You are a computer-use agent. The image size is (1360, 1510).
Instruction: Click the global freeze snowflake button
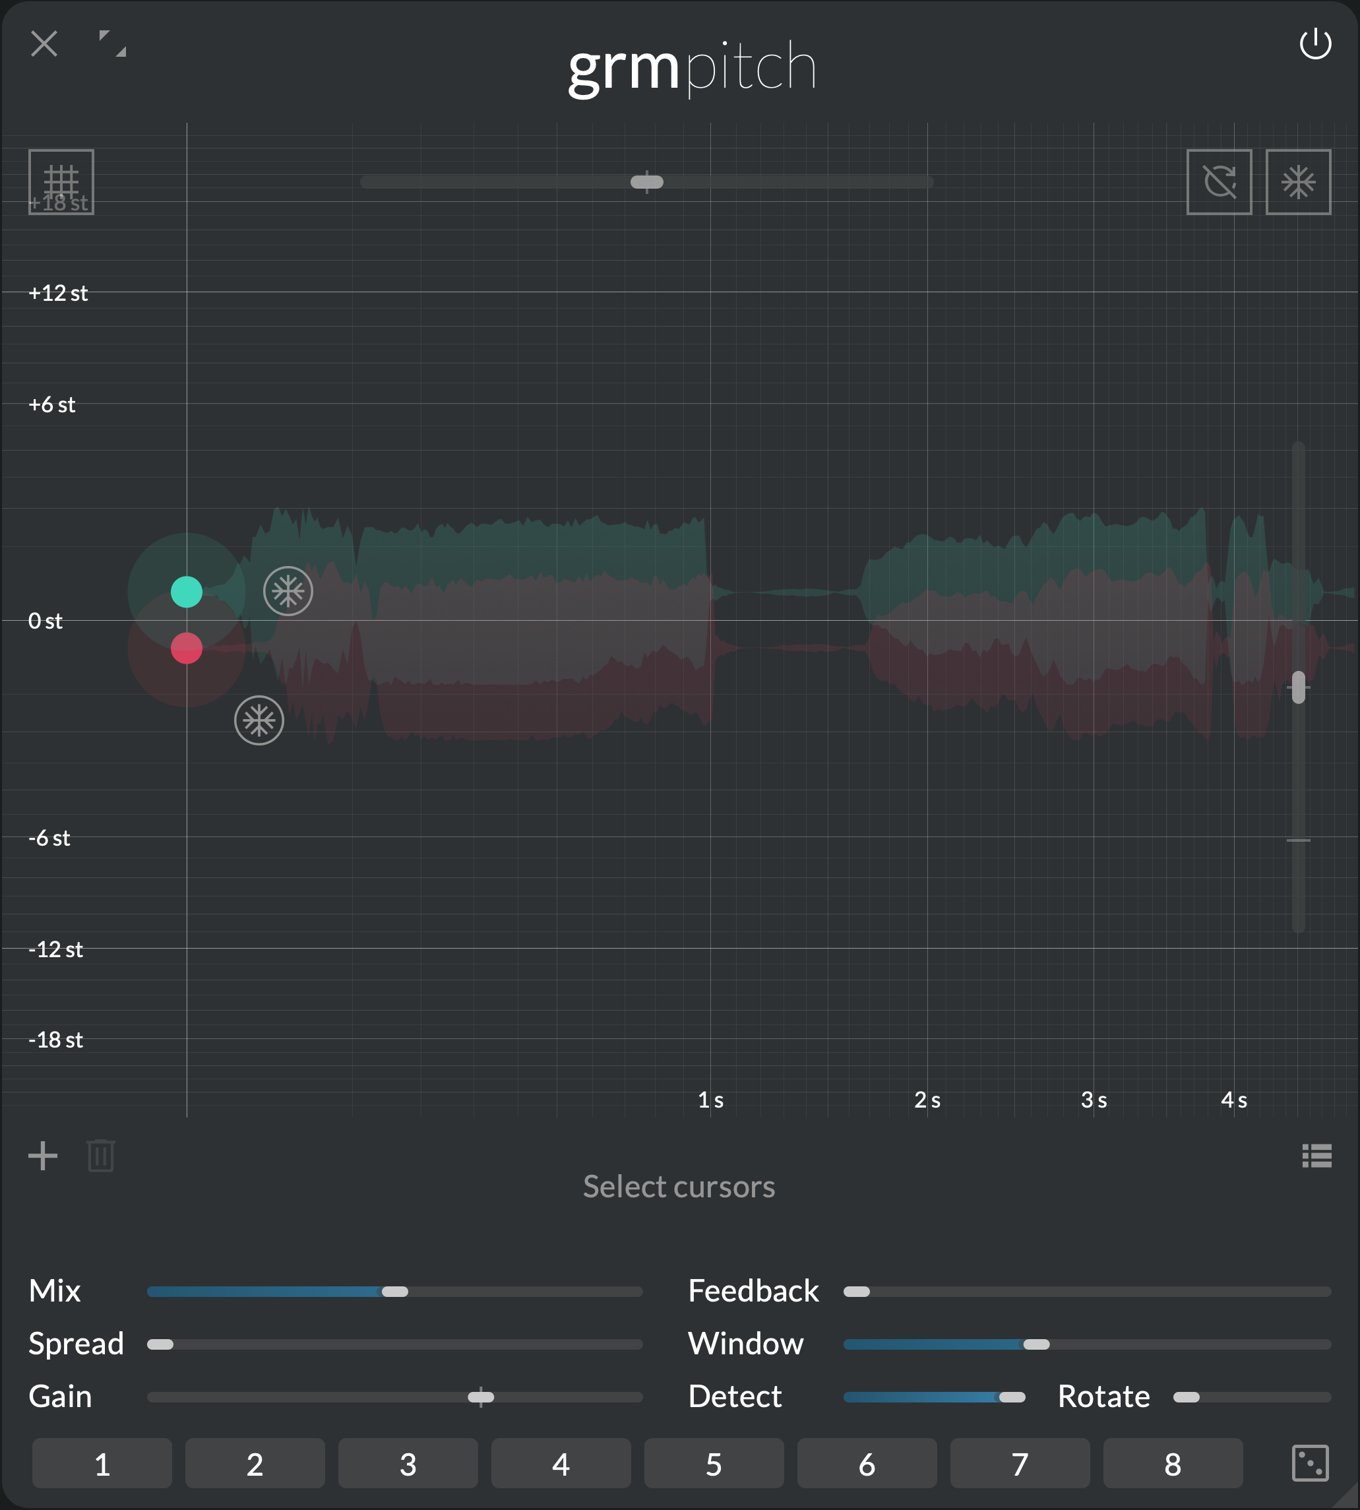tap(1298, 181)
